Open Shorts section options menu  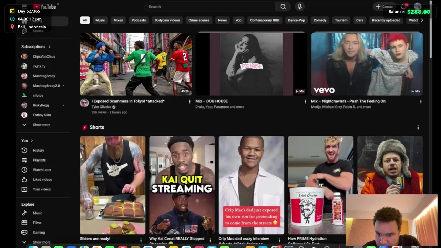coord(418,127)
